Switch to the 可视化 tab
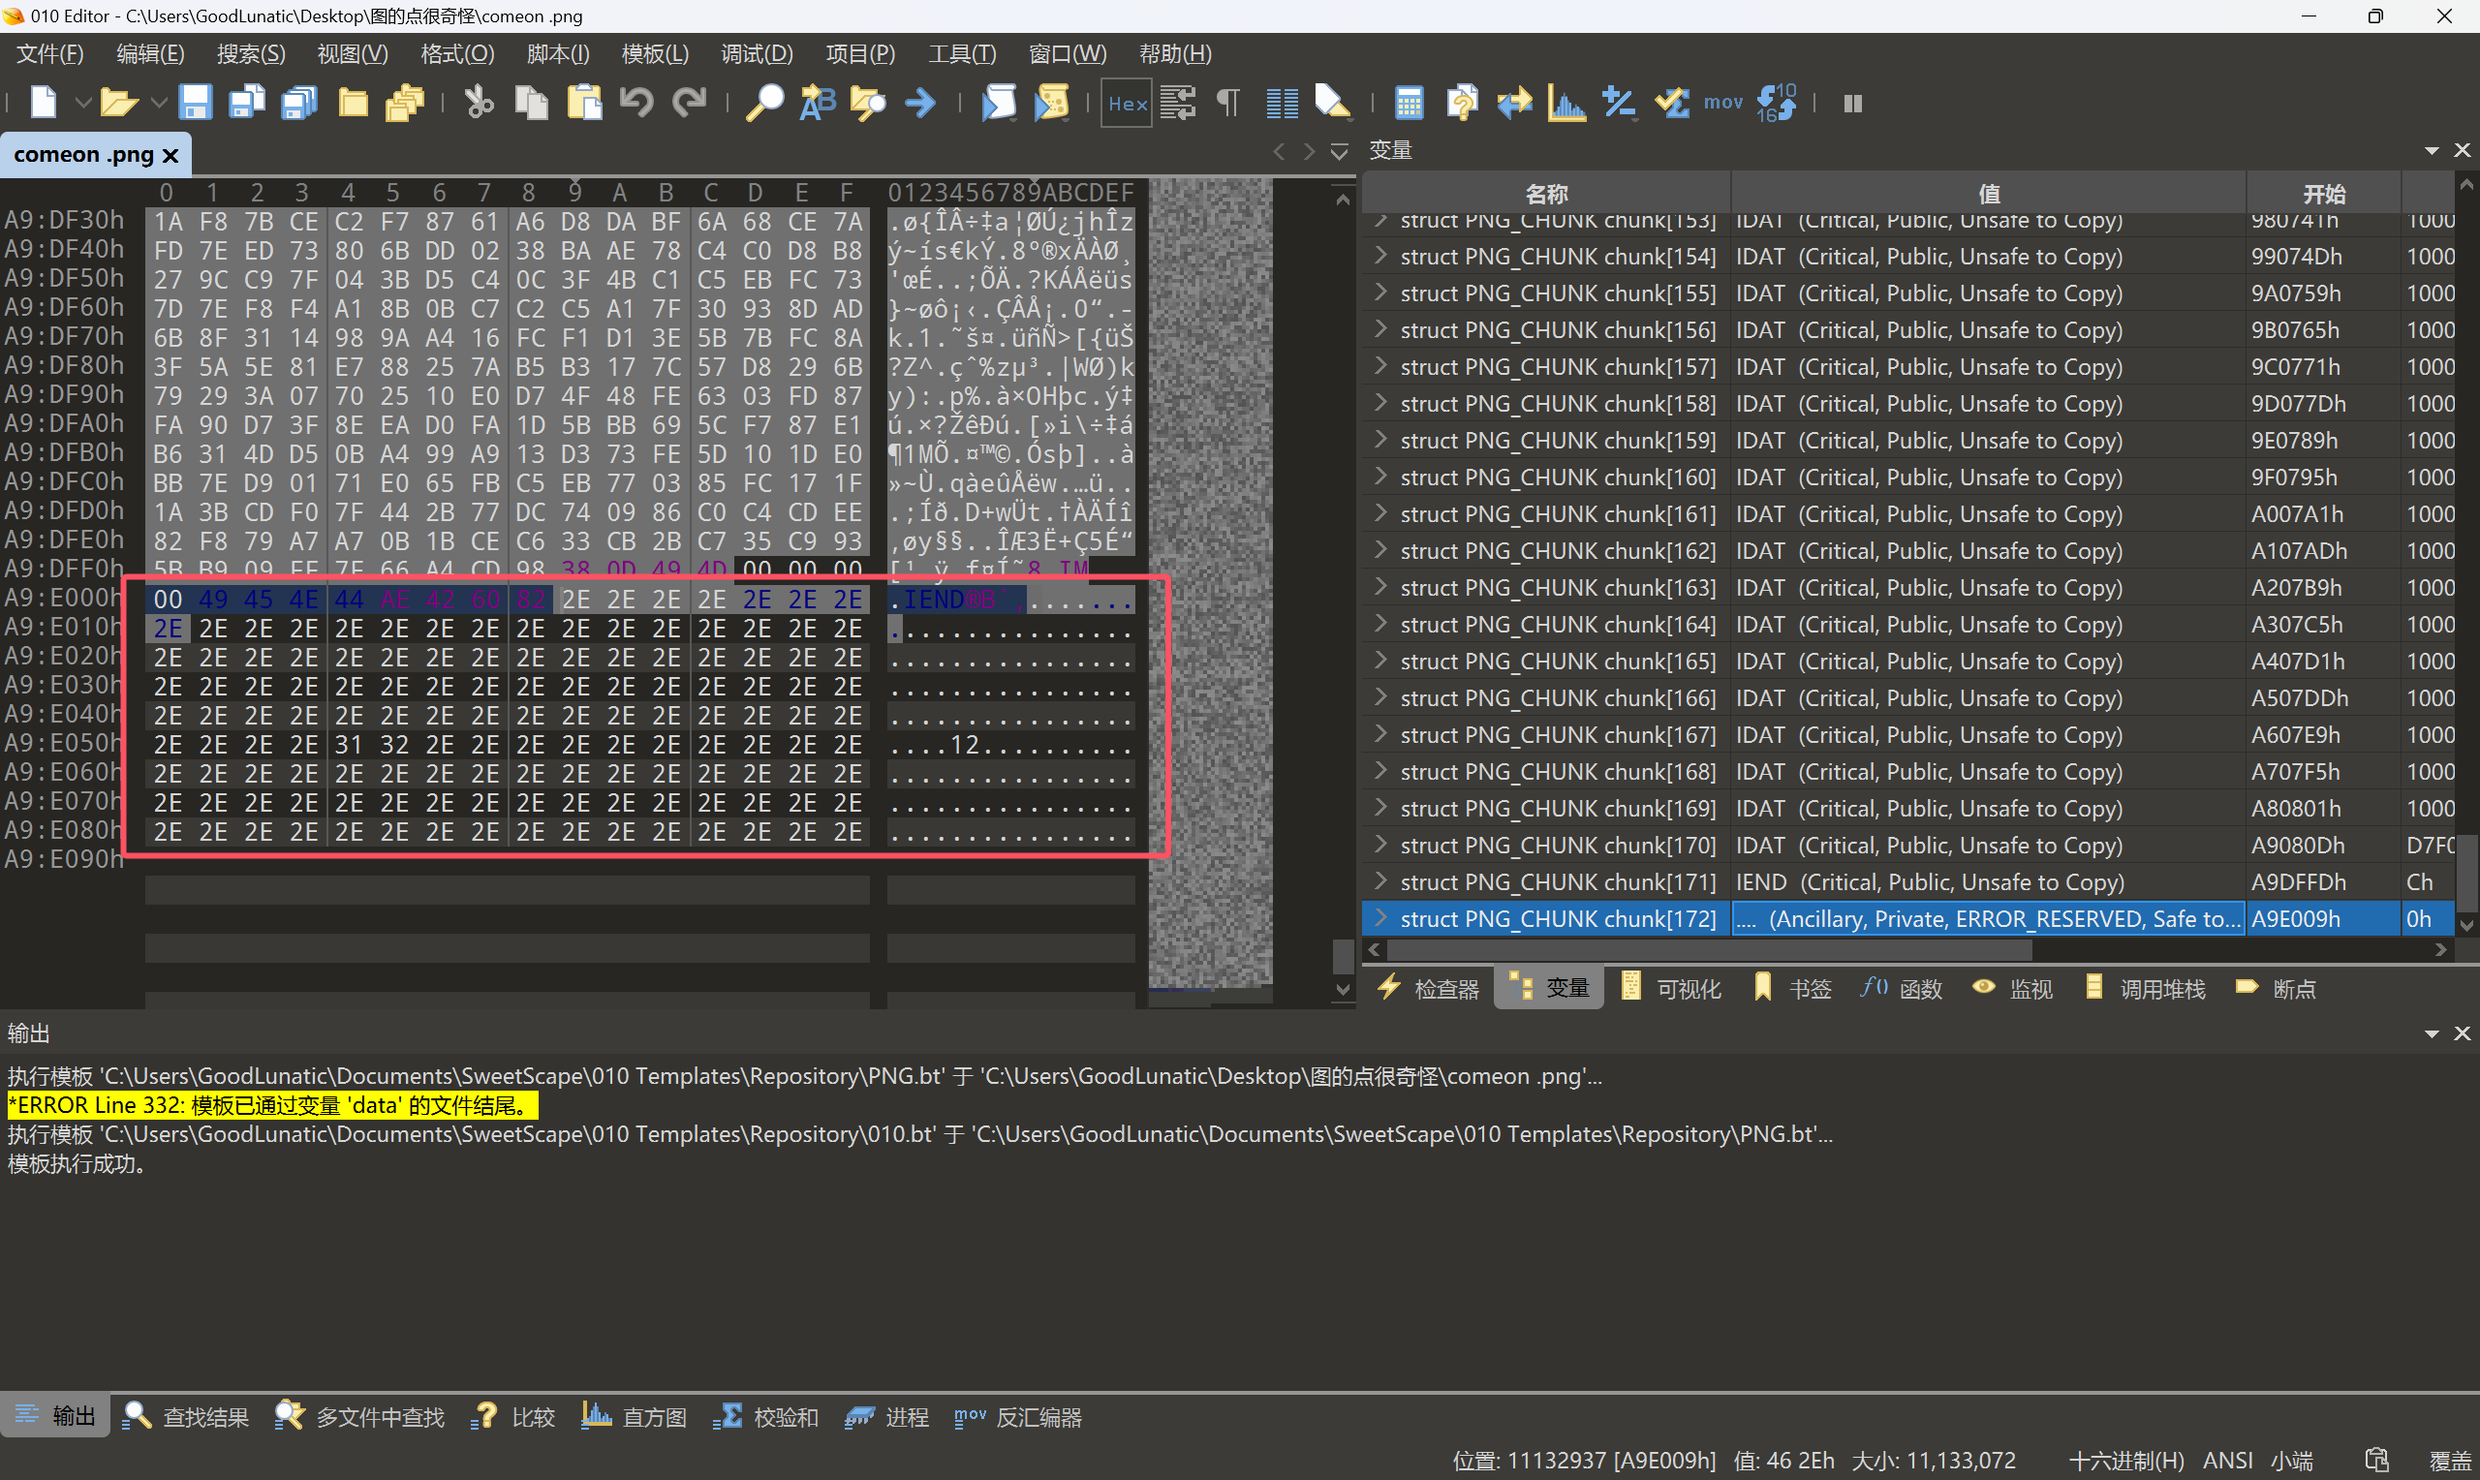 [1670, 988]
